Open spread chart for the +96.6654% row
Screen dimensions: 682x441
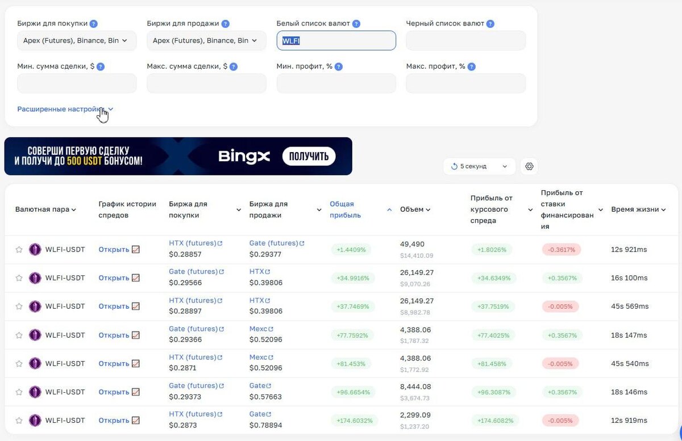pyautogui.click(x=119, y=392)
